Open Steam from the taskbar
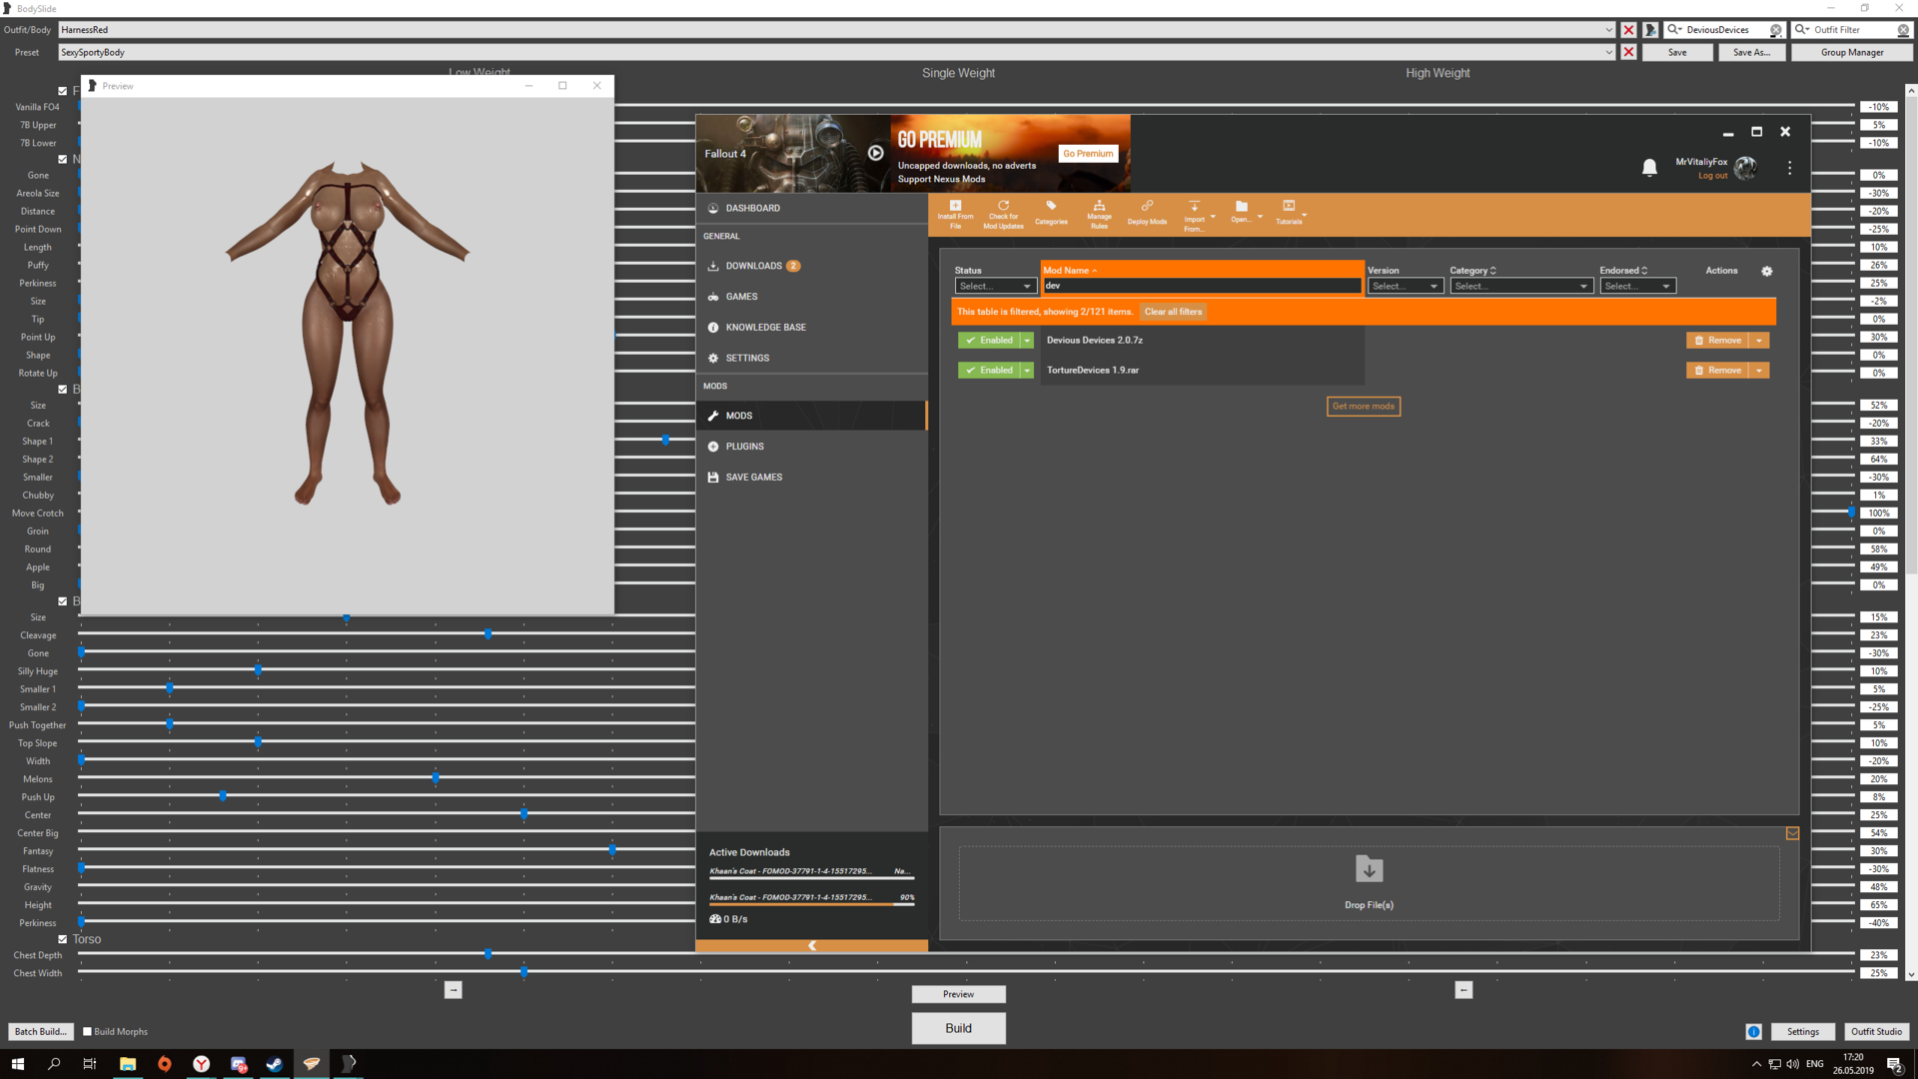This screenshot has width=1918, height=1079. [274, 1064]
